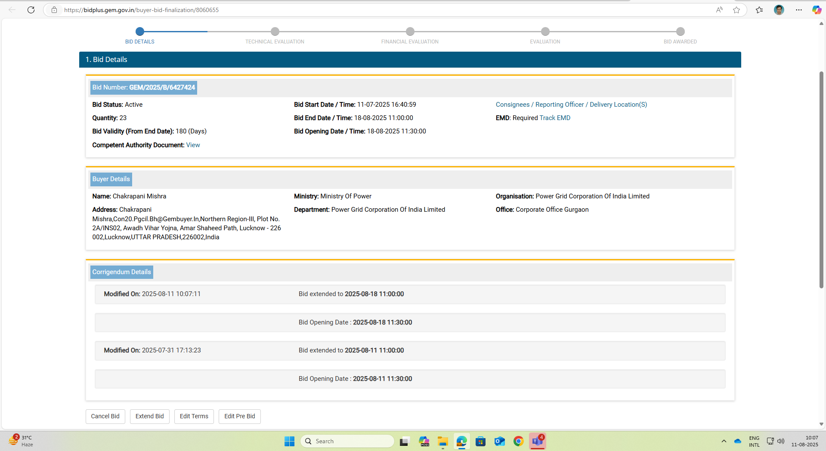Open Outlook from the taskbar
This screenshot has height=451, width=826.
coord(499,441)
